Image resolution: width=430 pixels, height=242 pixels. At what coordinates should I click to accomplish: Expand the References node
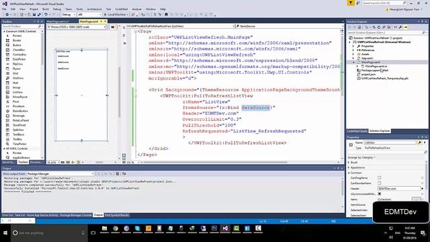353,50
